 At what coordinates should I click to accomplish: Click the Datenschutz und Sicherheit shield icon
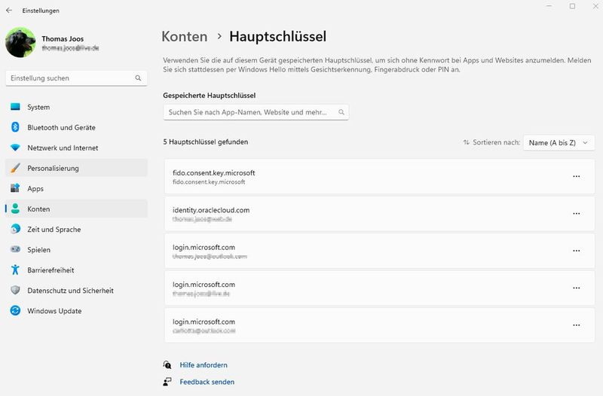pyautogui.click(x=15, y=290)
